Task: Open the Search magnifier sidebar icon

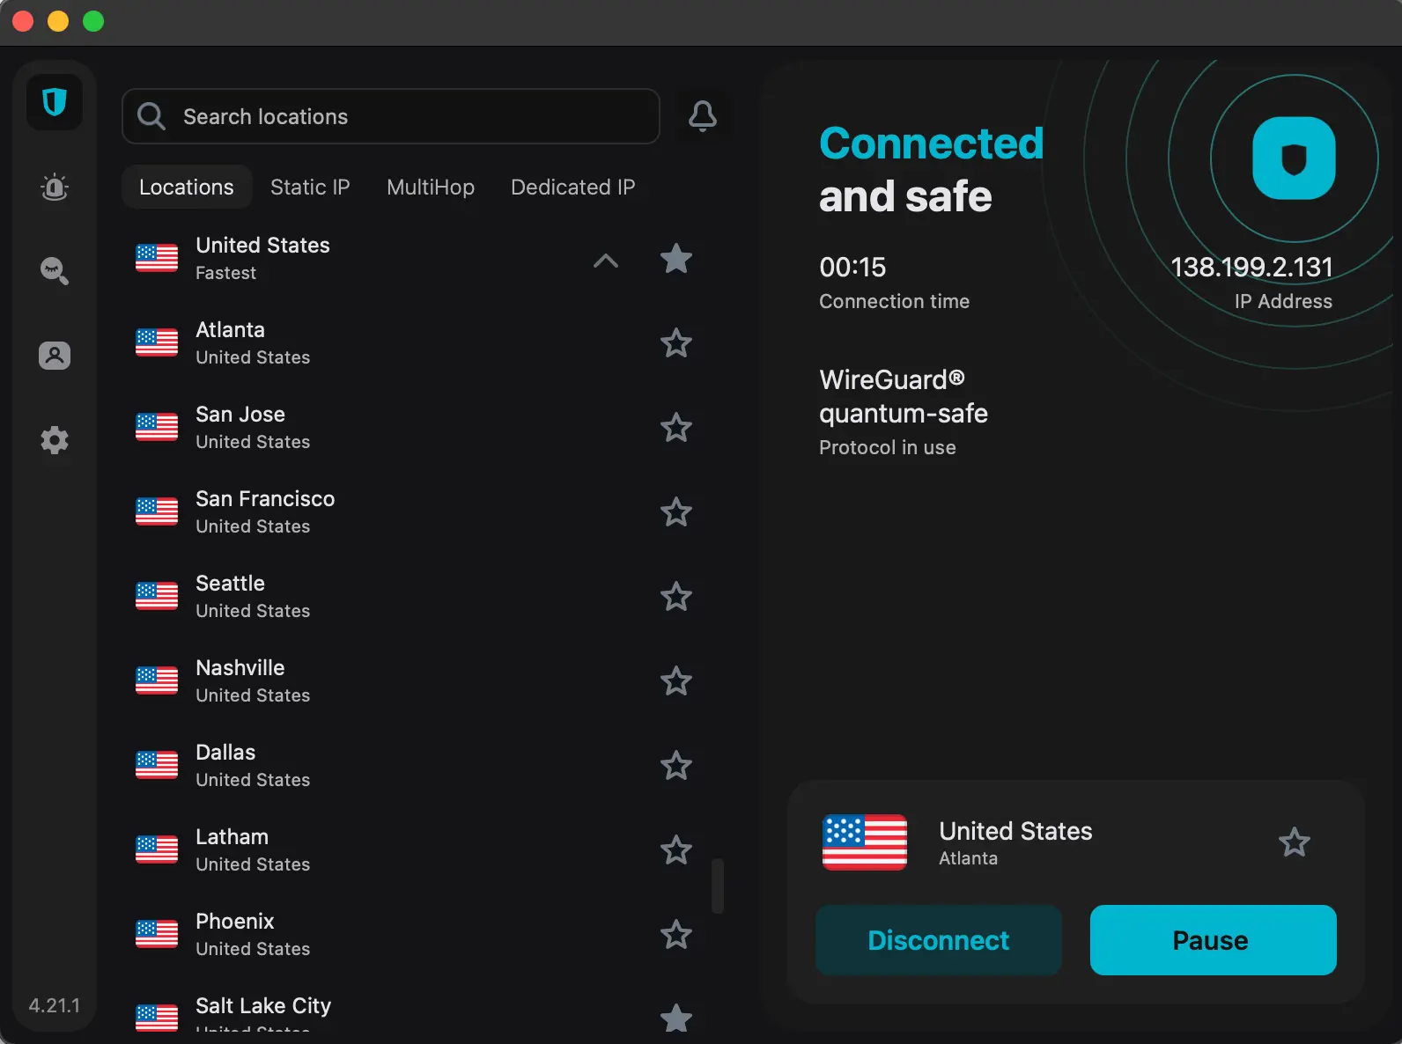Action: point(55,271)
